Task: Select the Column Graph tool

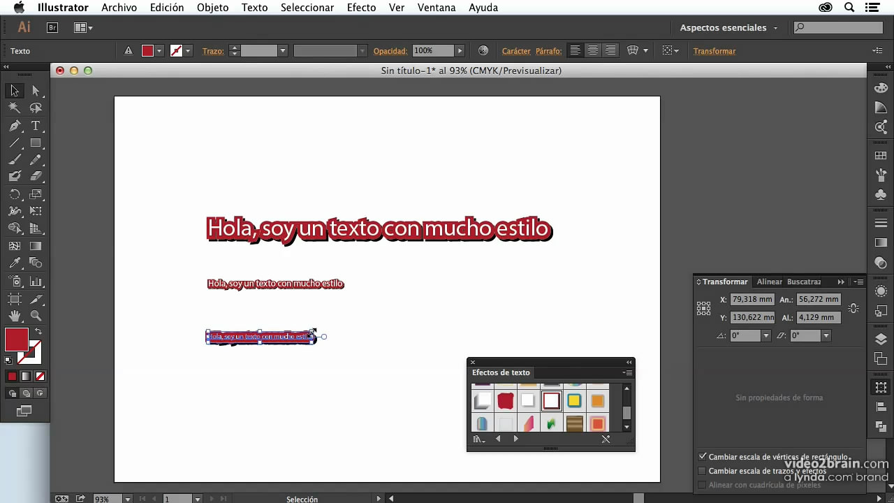Action: pos(36,282)
